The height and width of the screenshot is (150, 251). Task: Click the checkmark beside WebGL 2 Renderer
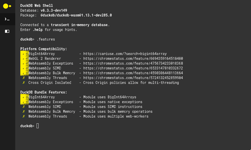24,58
